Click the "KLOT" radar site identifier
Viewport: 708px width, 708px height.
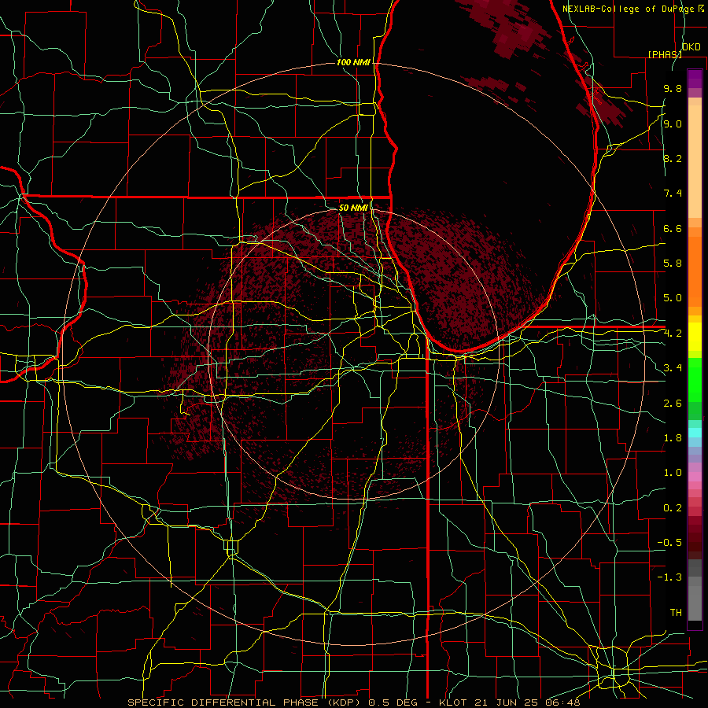(x=453, y=702)
